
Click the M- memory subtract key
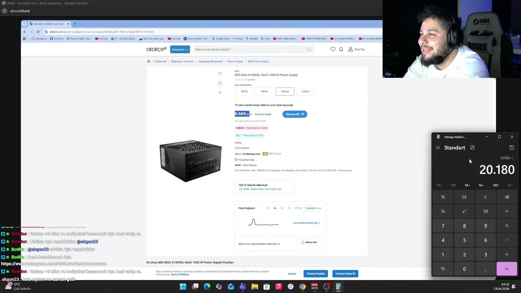pos(482,185)
